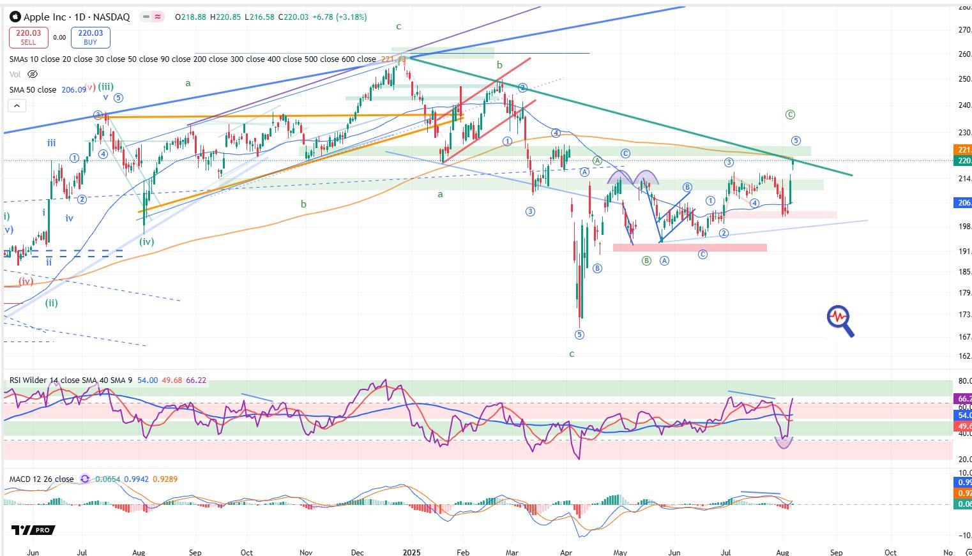This screenshot has height=556, width=972.
Task: Click the Nov label on time axis
Action: coord(305,552)
